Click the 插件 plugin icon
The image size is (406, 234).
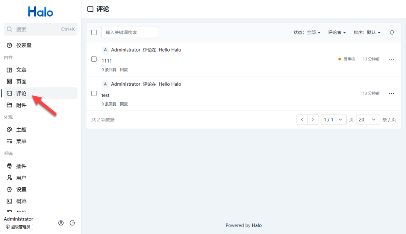tap(9, 166)
